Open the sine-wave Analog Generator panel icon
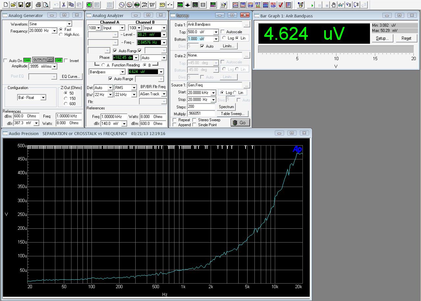The width and height of the screenshot is (421, 301). [x=121, y=5]
